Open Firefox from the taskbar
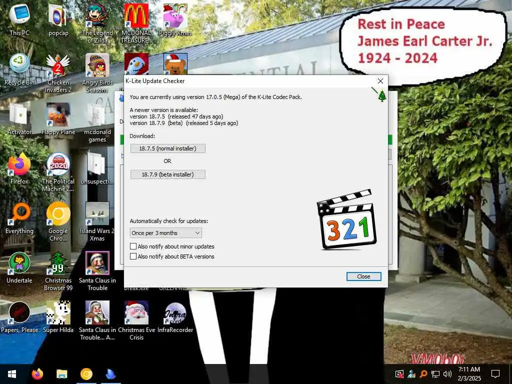Viewport: 512px width, 384px height. point(37,374)
